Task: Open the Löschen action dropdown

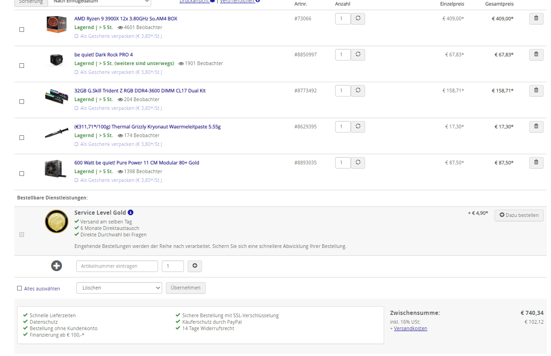Action: [x=119, y=288]
